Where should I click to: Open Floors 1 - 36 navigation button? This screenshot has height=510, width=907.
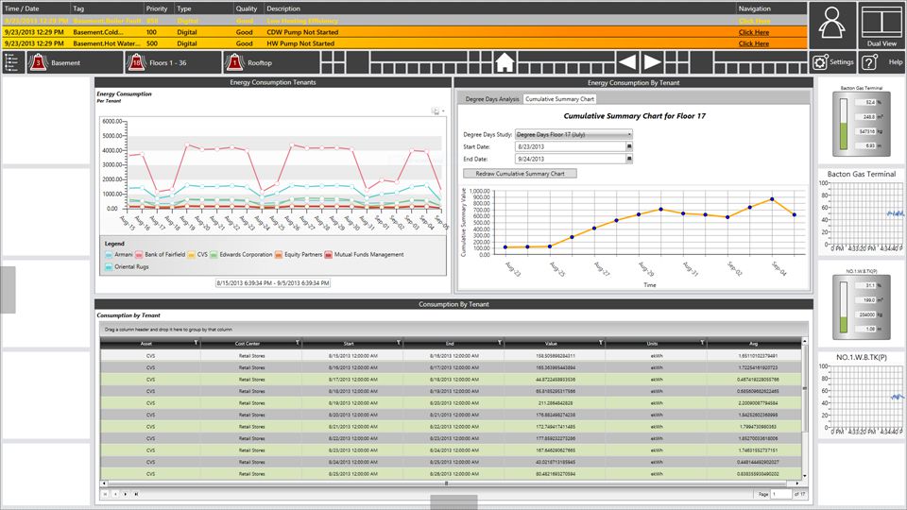(x=173, y=62)
